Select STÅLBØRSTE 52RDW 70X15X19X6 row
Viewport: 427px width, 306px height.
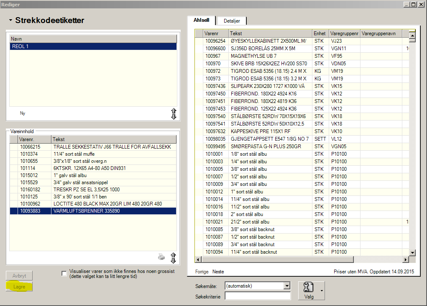302,116
